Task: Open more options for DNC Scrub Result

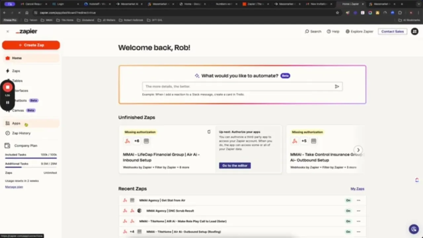Action: click(x=359, y=211)
